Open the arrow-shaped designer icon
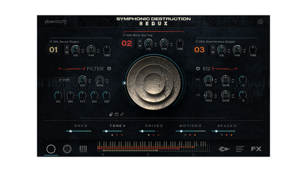 coord(224,149)
